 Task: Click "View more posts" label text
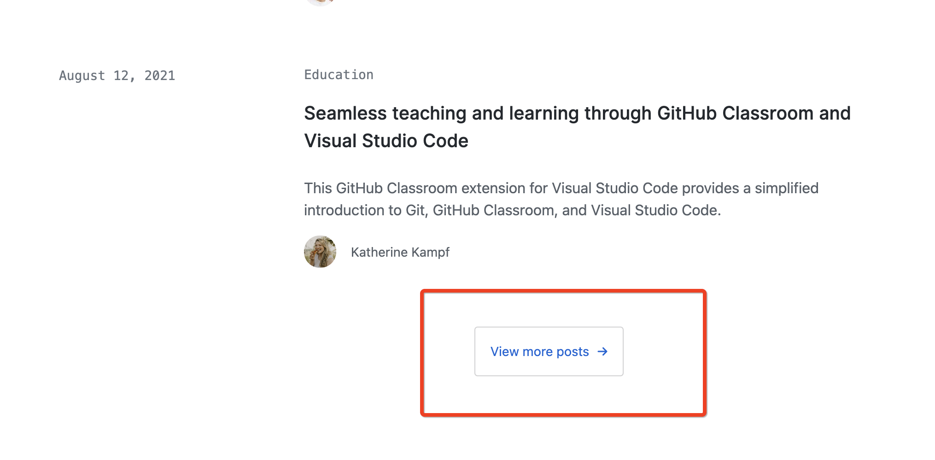(x=539, y=352)
